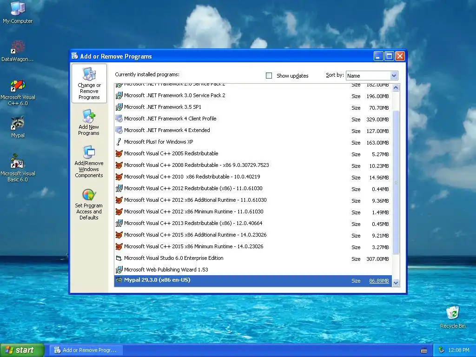
Task: Click the program list scrollbar thumb
Action: (396, 182)
